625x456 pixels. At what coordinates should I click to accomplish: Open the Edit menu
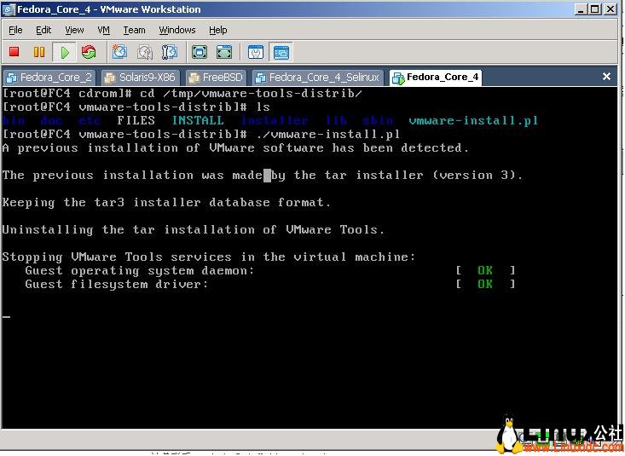tap(43, 30)
